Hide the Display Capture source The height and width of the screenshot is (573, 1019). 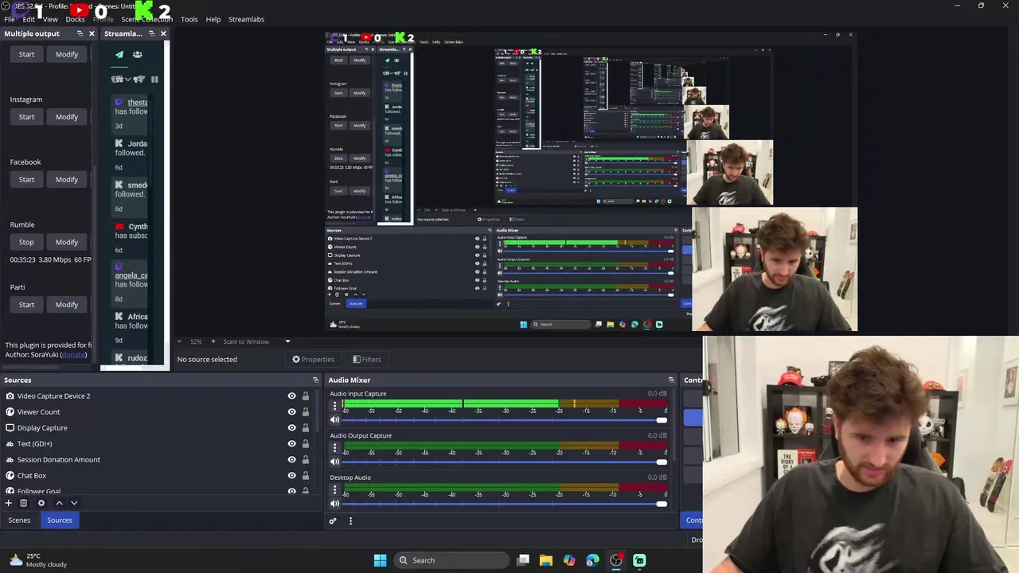click(291, 427)
